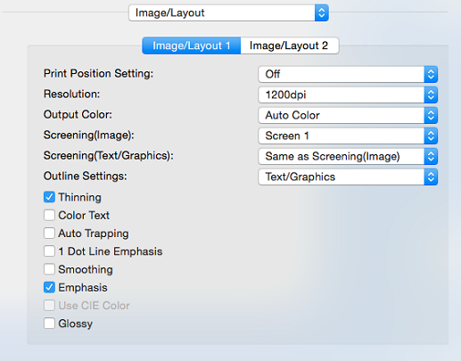Open the Print Position Setting dropdown
This screenshot has width=461, height=361.
[x=348, y=74]
